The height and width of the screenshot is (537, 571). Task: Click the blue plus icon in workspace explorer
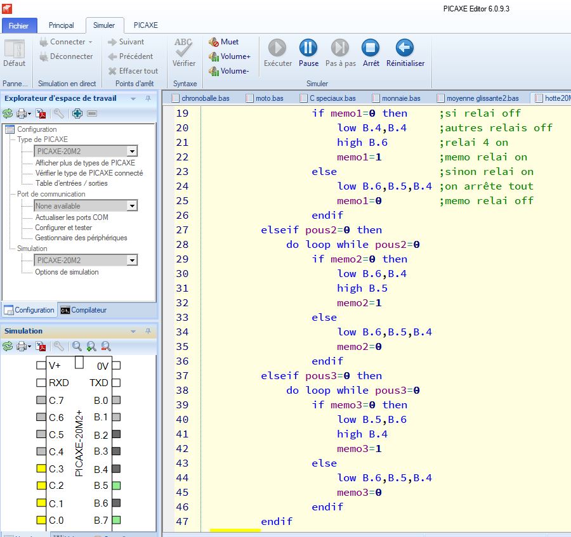coord(77,114)
